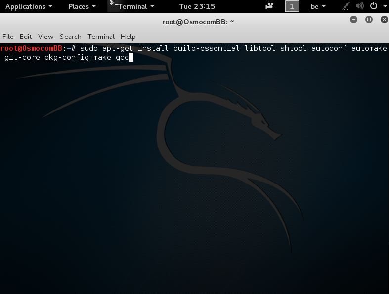
Task: Open the 'be' keyboard layout menu
Action: coord(318,6)
